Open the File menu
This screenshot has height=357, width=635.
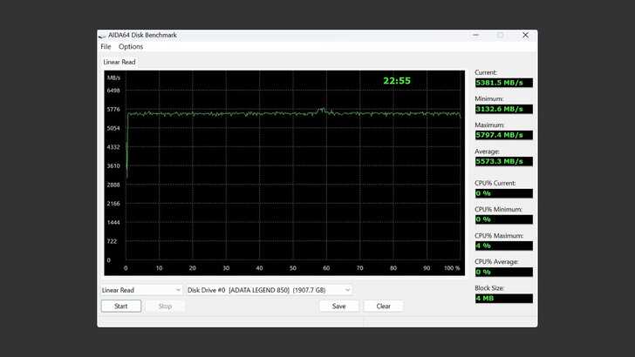(x=106, y=47)
